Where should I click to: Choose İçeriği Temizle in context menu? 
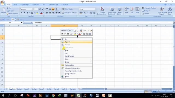pos(77,56)
